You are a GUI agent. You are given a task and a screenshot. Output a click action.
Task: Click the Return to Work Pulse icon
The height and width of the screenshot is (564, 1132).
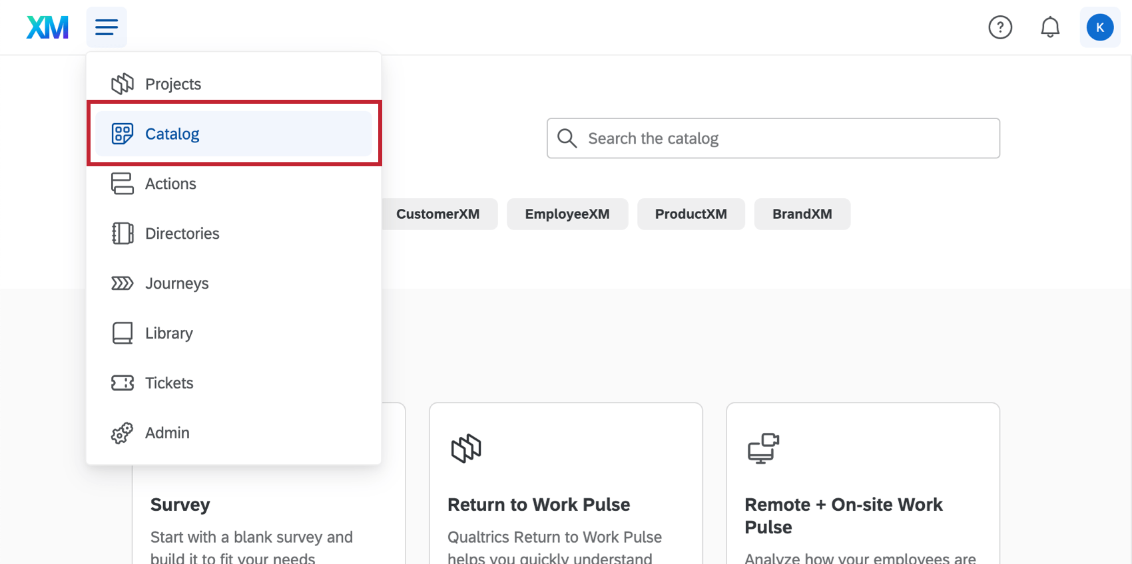point(466,448)
